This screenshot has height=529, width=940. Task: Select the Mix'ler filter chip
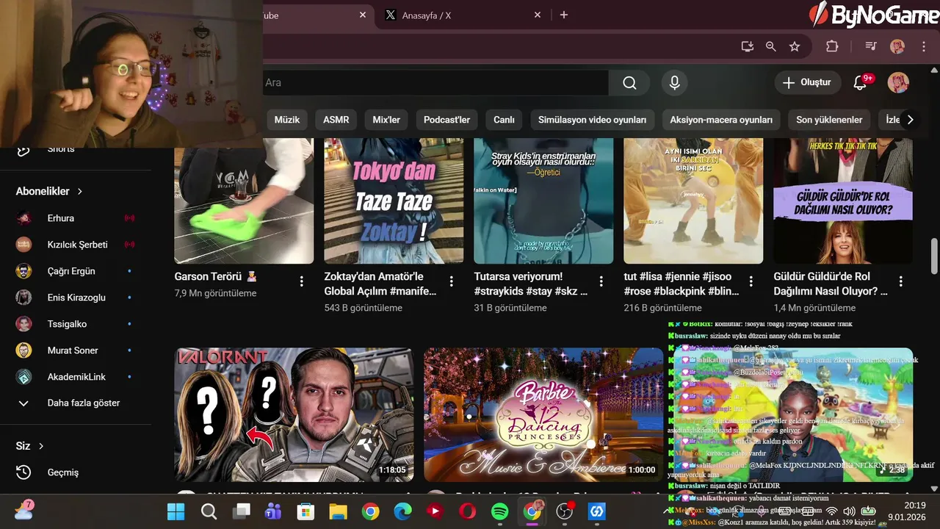[x=386, y=120]
